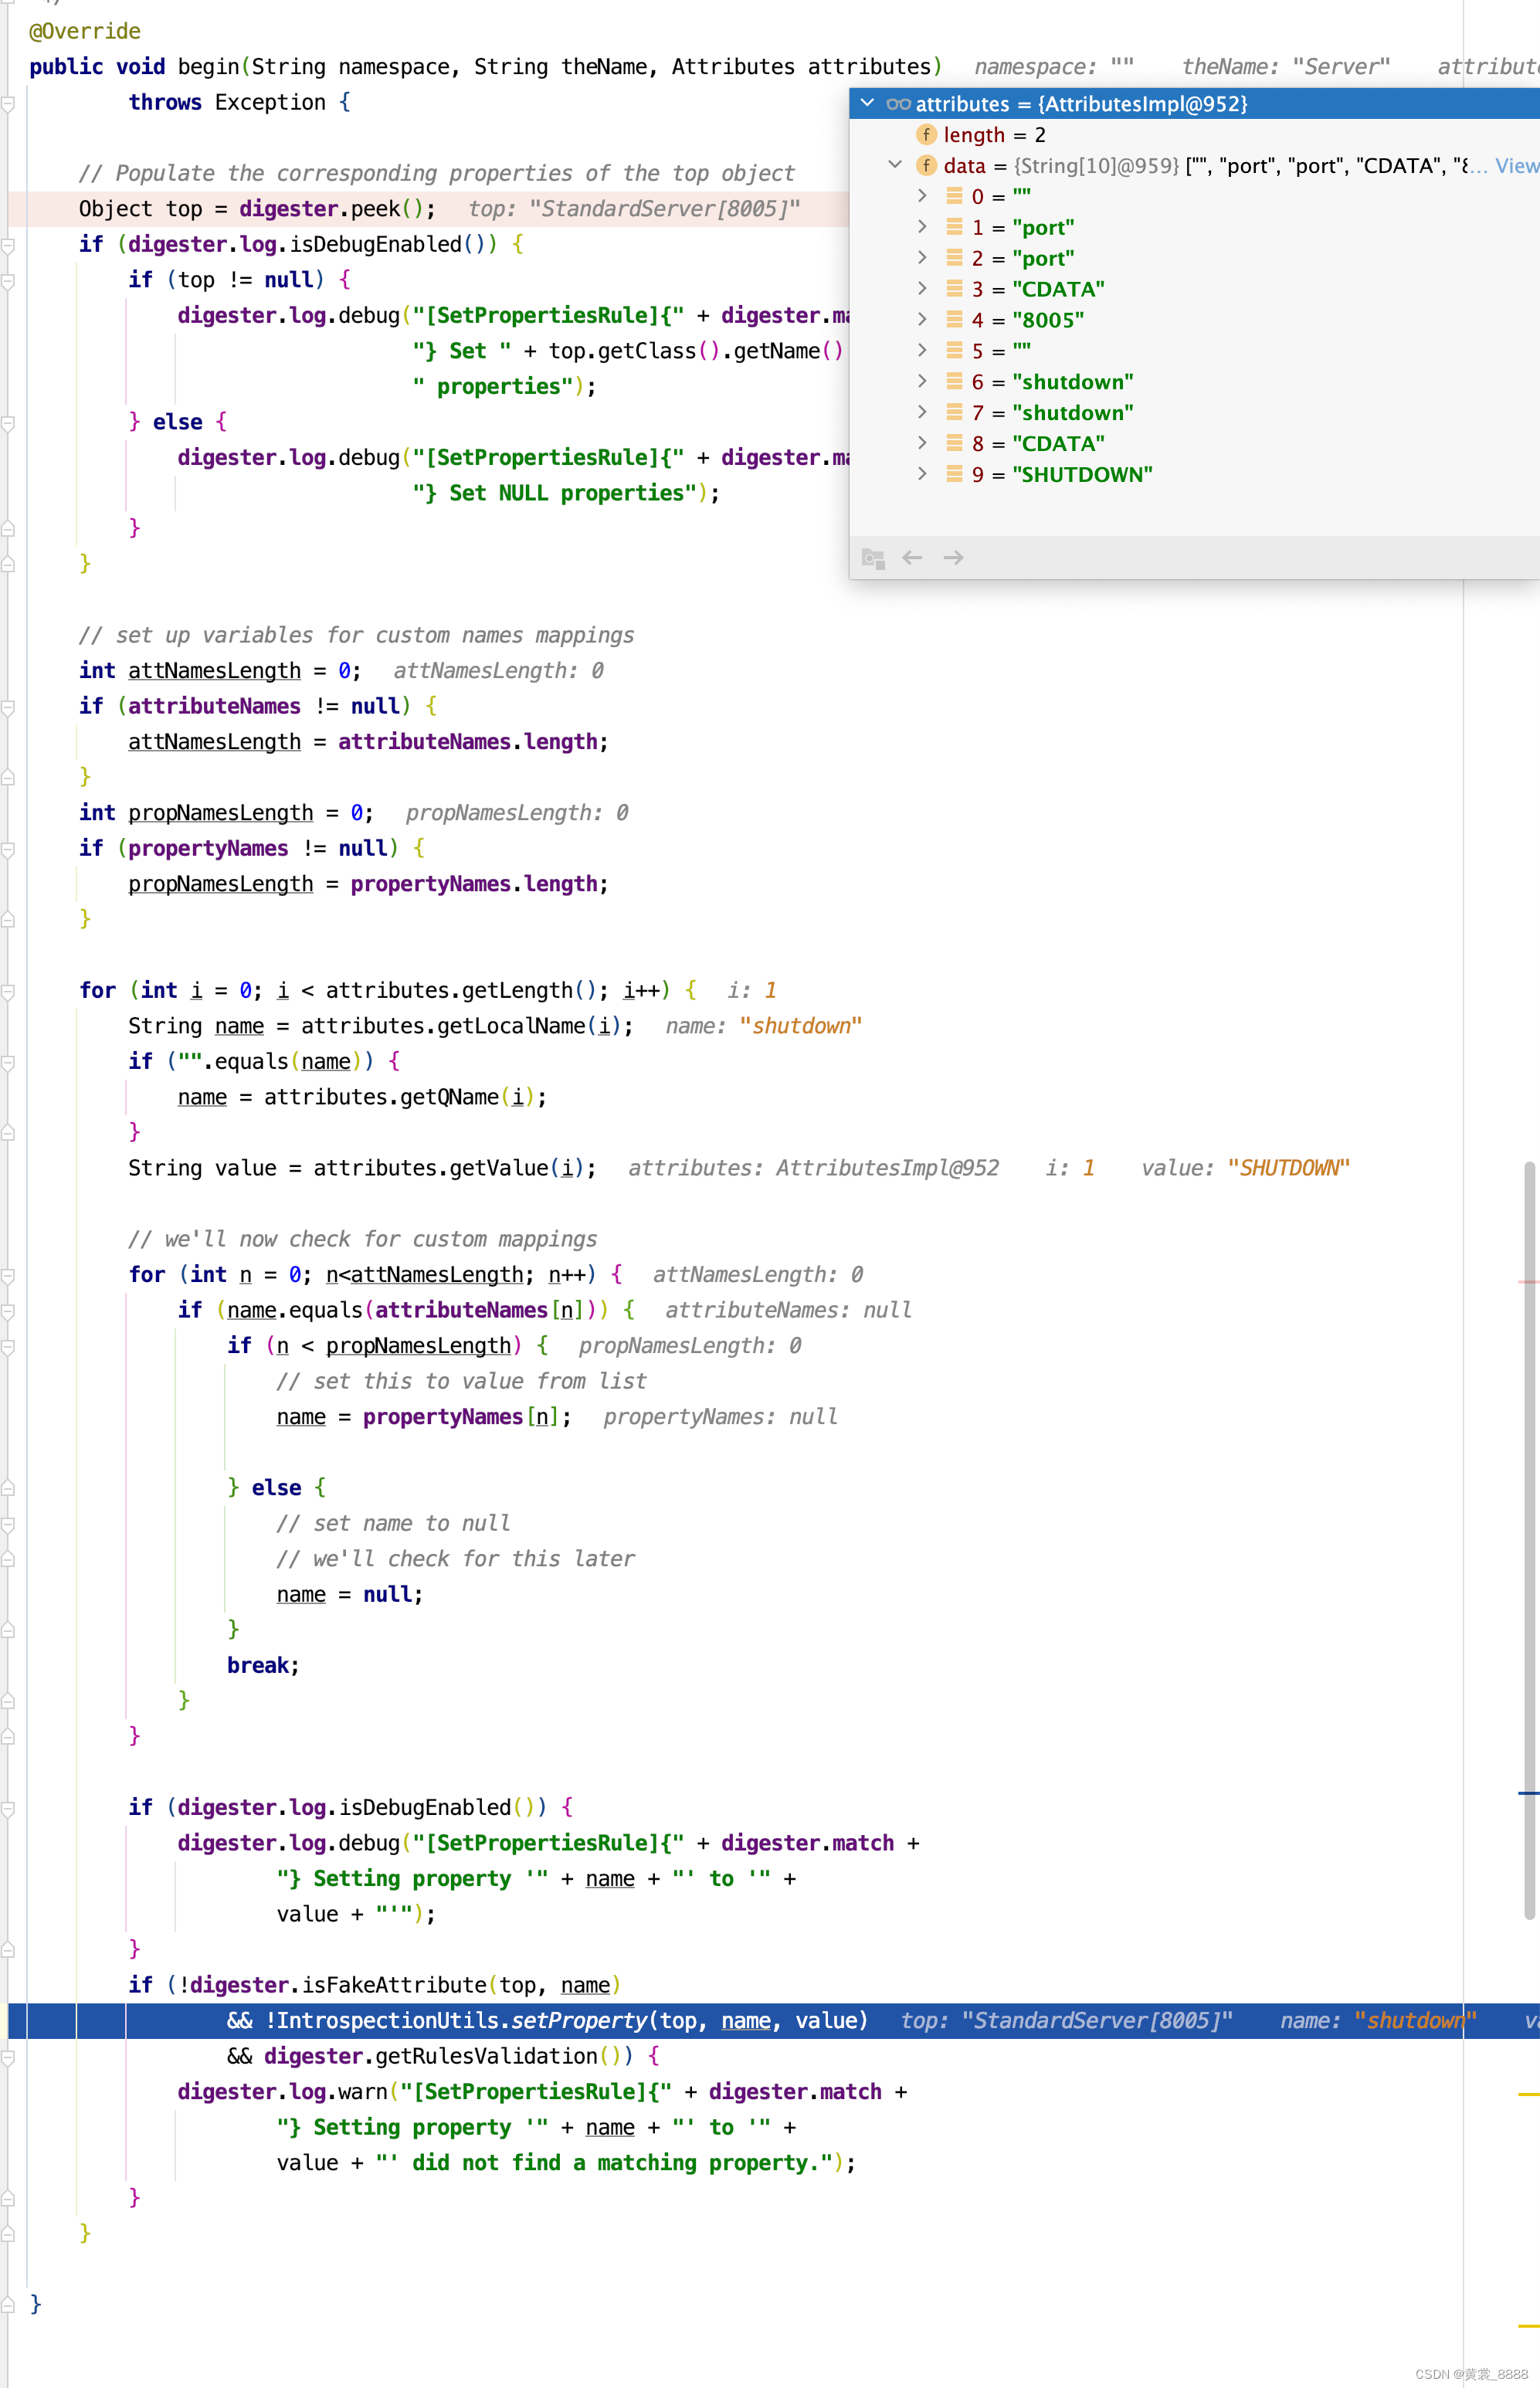Click 'isFakeAttribute' method call

[x=393, y=1985]
